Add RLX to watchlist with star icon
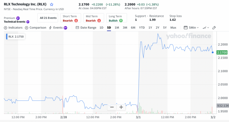Screen dimensions: 229x122 (x=52, y=4)
